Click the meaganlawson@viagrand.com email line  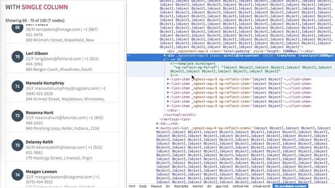pos(63,177)
